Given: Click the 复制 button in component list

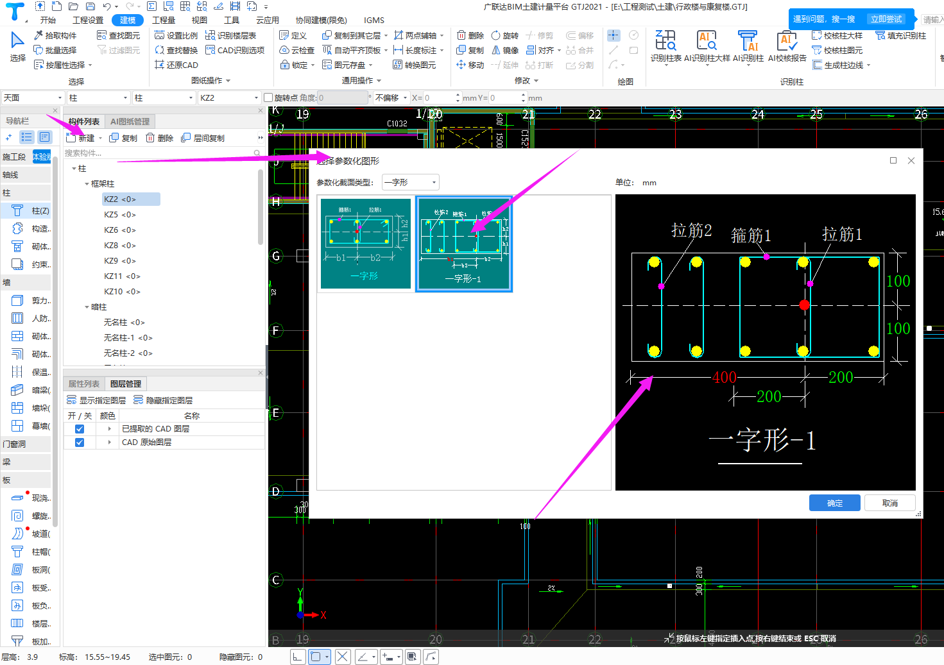Looking at the screenshot, I should coord(123,138).
